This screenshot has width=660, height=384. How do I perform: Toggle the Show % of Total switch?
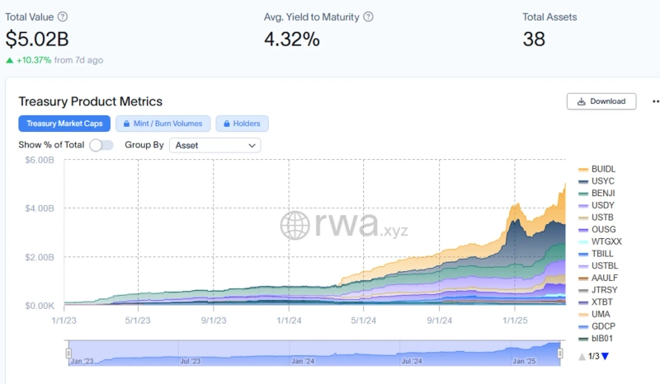click(x=101, y=145)
